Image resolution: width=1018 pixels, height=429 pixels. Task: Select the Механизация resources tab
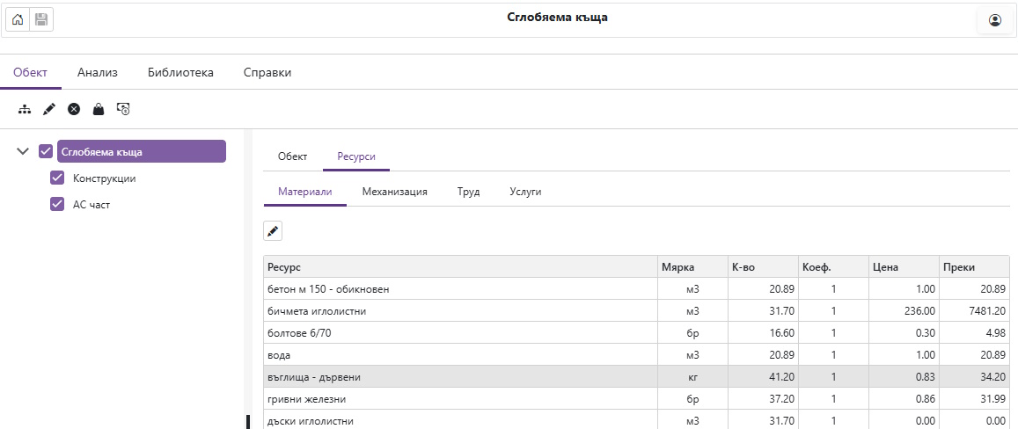(x=394, y=192)
